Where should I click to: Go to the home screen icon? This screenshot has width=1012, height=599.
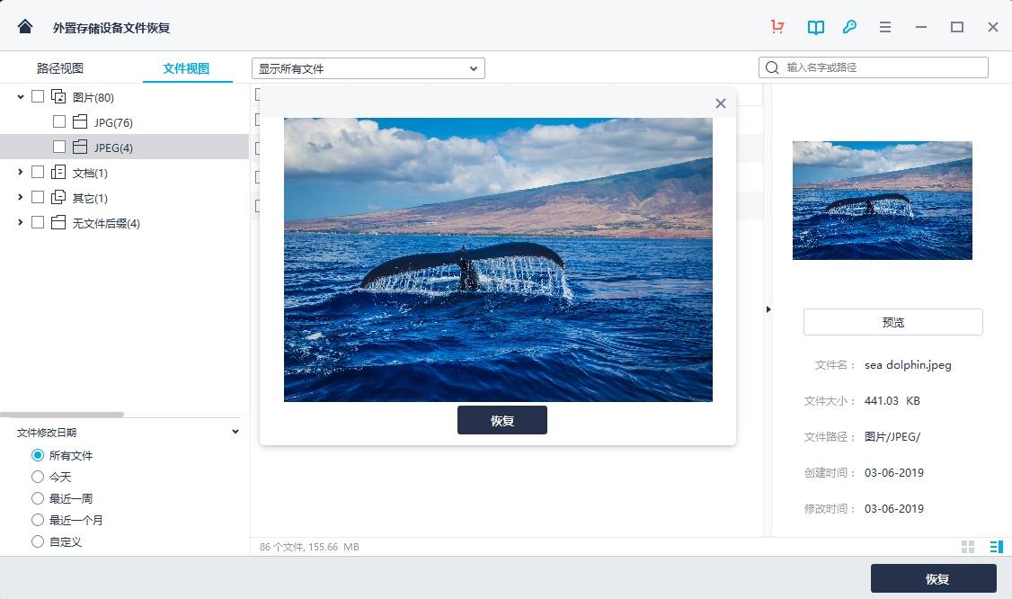pos(25,26)
